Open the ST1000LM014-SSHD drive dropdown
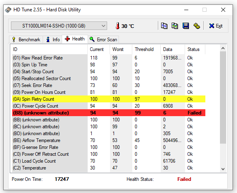237x193 pixels. coord(59,26)
